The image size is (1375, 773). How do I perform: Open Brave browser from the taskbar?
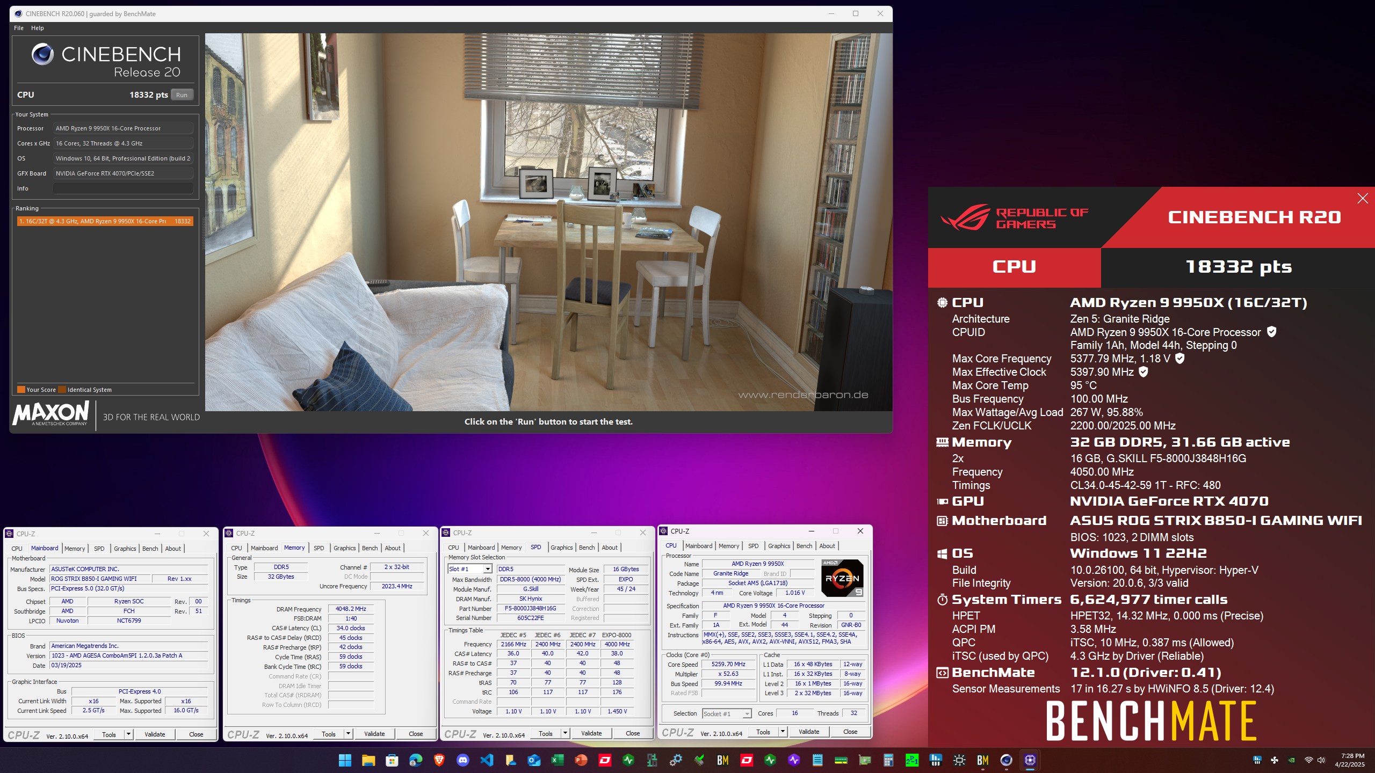439,760
